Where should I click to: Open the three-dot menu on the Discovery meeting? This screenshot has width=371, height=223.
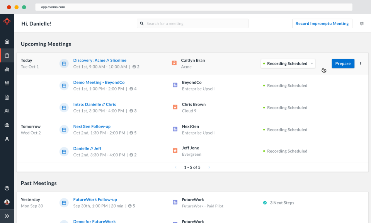point(361,63)
